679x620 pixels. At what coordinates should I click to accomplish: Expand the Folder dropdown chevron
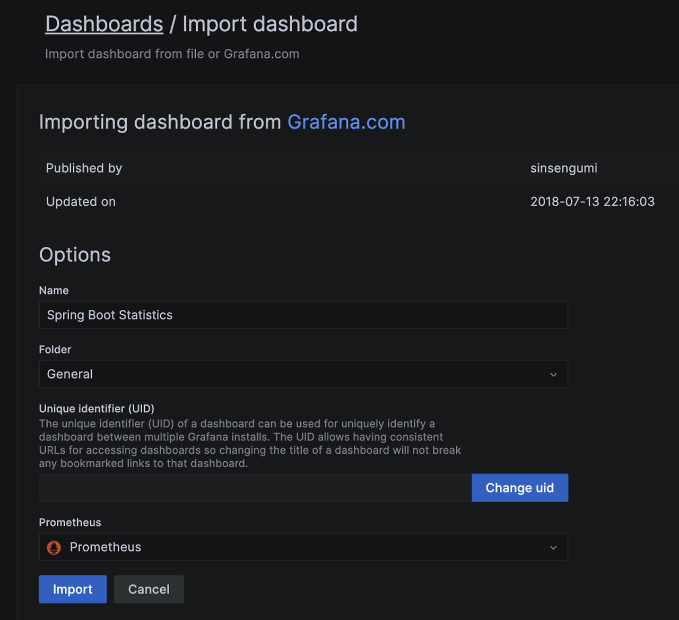pyautogui.click(x=553, y=374)
